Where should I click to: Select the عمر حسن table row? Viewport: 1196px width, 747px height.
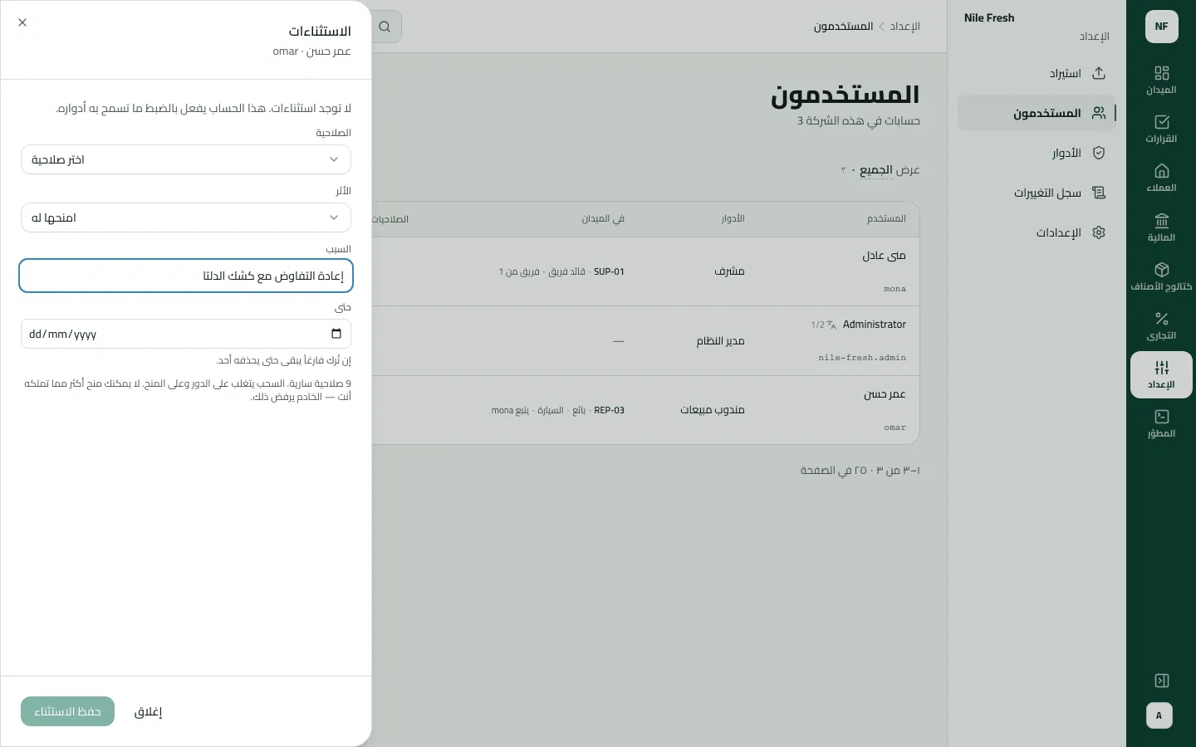[x=645, y=410]
